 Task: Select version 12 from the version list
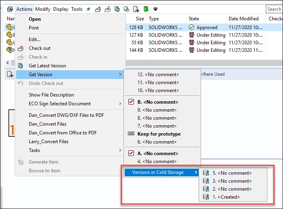(x=158, y=75)
